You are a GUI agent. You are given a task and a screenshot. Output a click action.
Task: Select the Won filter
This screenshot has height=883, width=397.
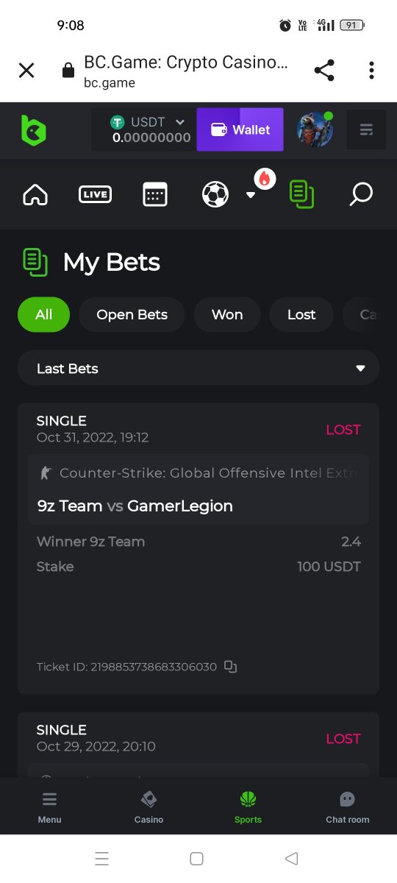point(227,314)
